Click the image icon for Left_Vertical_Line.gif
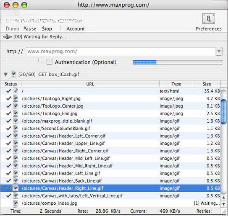Viewport: 228px width, 216px height. (16, 196)
